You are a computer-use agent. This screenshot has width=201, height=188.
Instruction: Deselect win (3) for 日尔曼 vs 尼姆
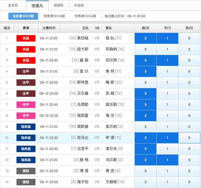coord(145,93)
